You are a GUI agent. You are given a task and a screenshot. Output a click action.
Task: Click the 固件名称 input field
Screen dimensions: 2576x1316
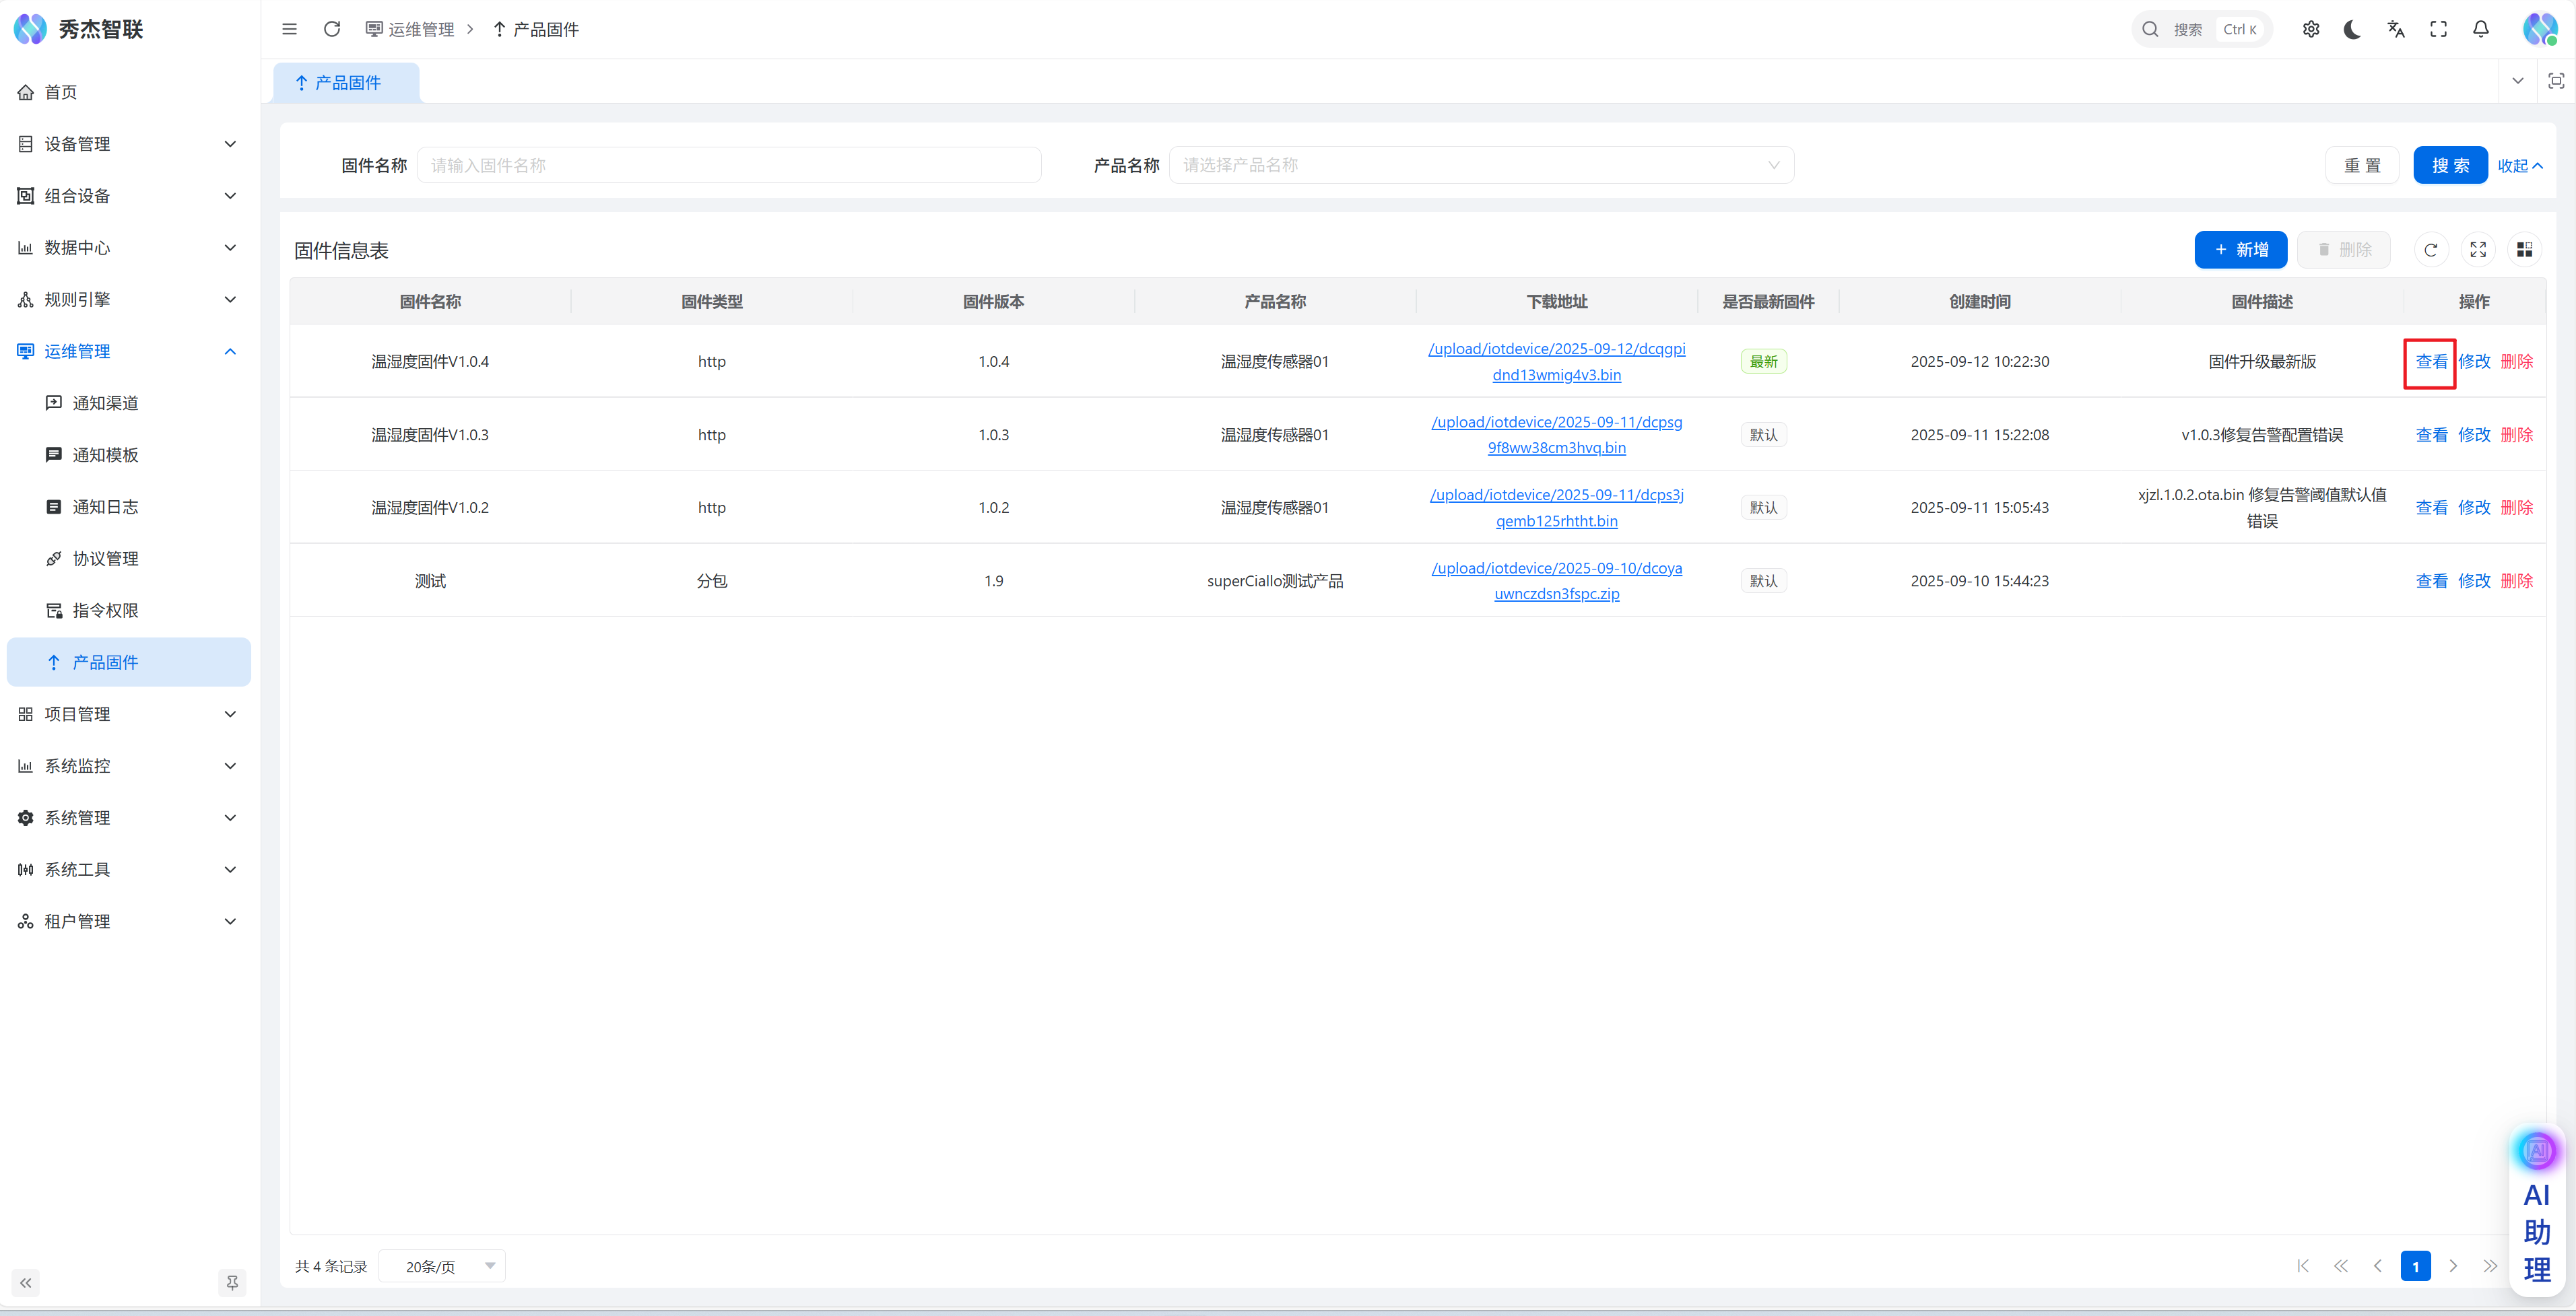click(x=728, y=165)
